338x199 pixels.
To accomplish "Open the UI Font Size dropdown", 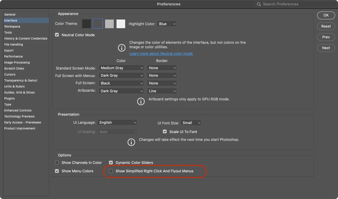I will click(191, 123).
